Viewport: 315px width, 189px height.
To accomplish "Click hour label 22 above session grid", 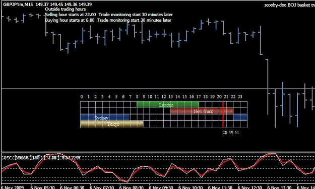I will 233,97.
